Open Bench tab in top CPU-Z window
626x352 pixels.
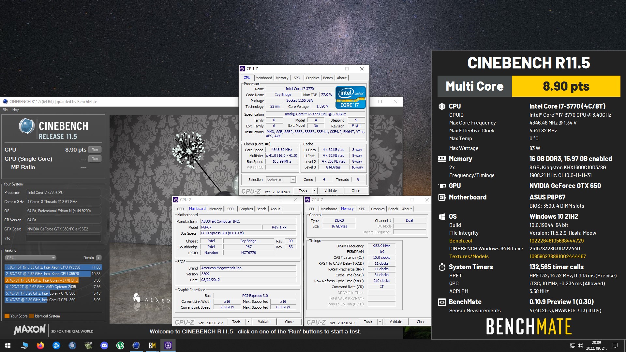click(328, 78)
